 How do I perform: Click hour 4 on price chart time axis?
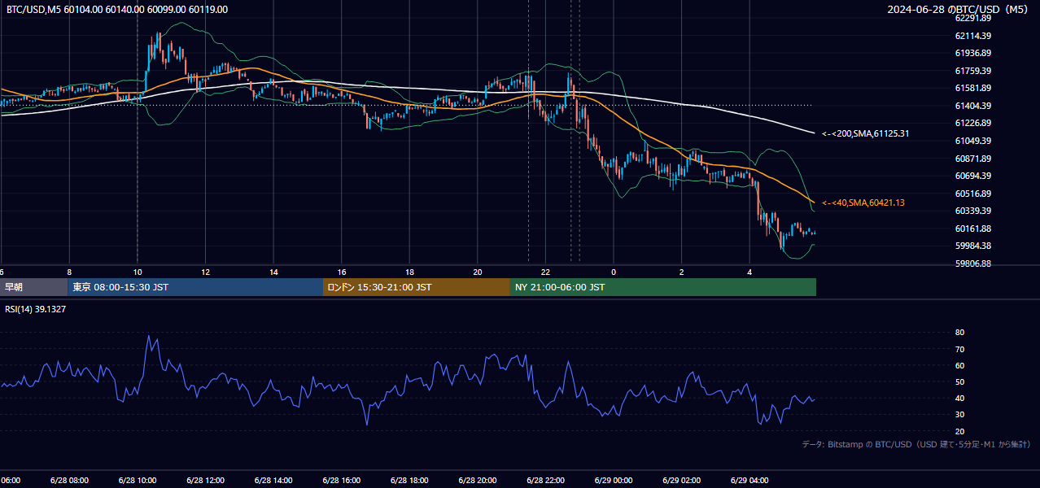[x=749, y=272]
